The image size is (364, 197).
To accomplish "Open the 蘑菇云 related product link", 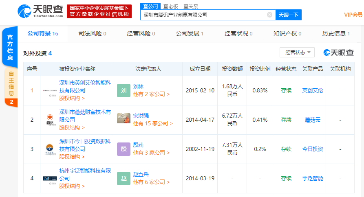I will pos(313,120).
